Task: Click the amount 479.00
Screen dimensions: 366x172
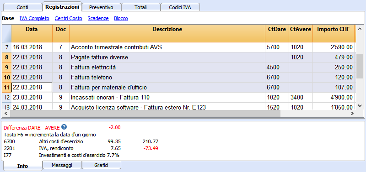Action: pos(334,57)
